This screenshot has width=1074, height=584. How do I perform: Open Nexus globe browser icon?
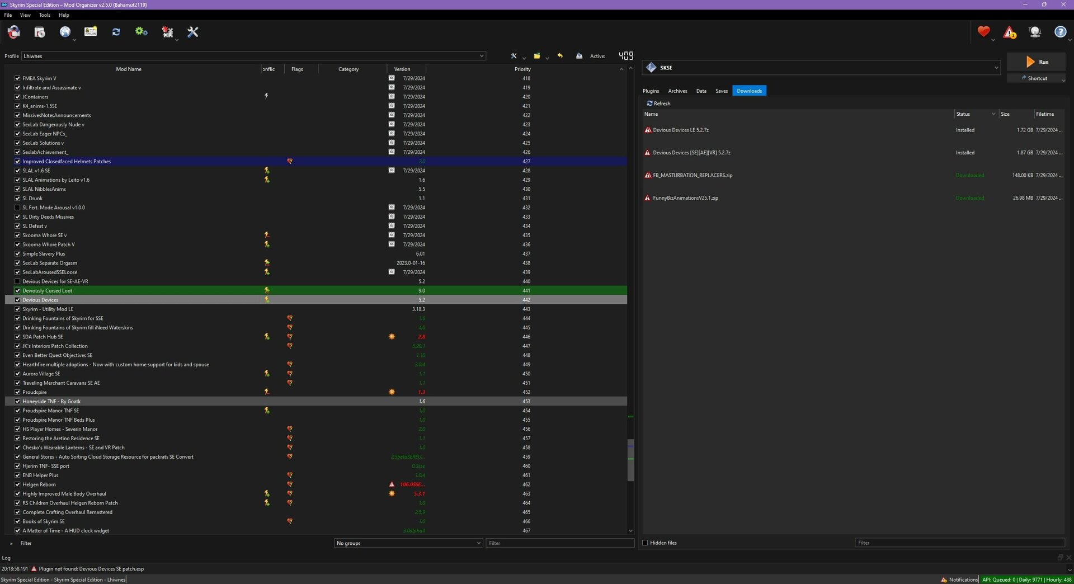click(65, 32)
